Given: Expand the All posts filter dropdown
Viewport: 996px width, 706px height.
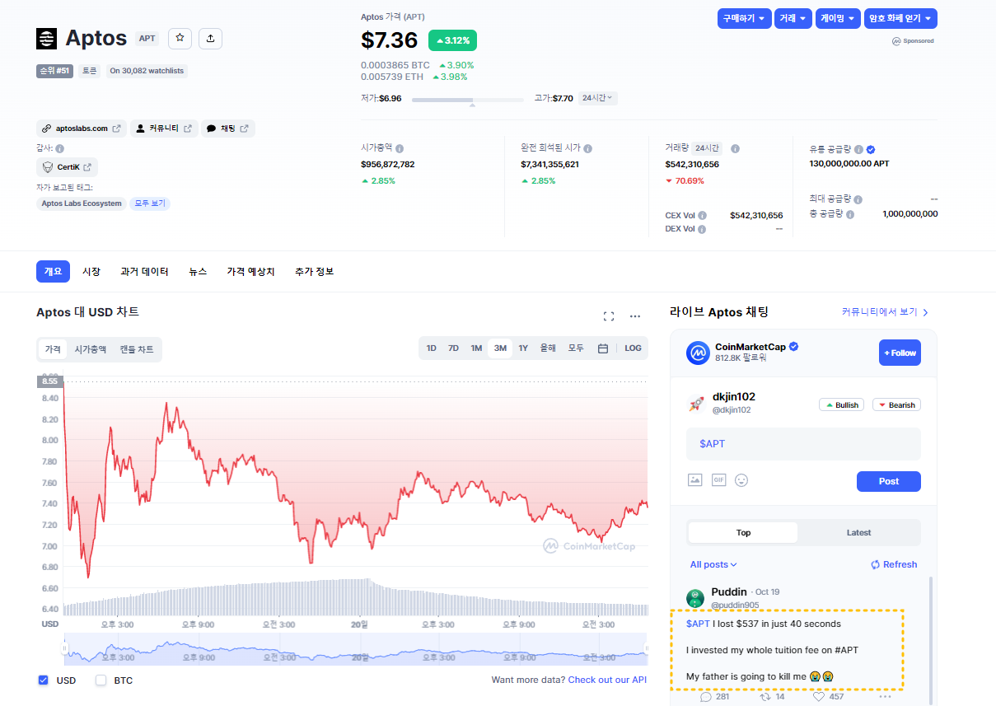Looking at the screenshot, I should (713, 564).
